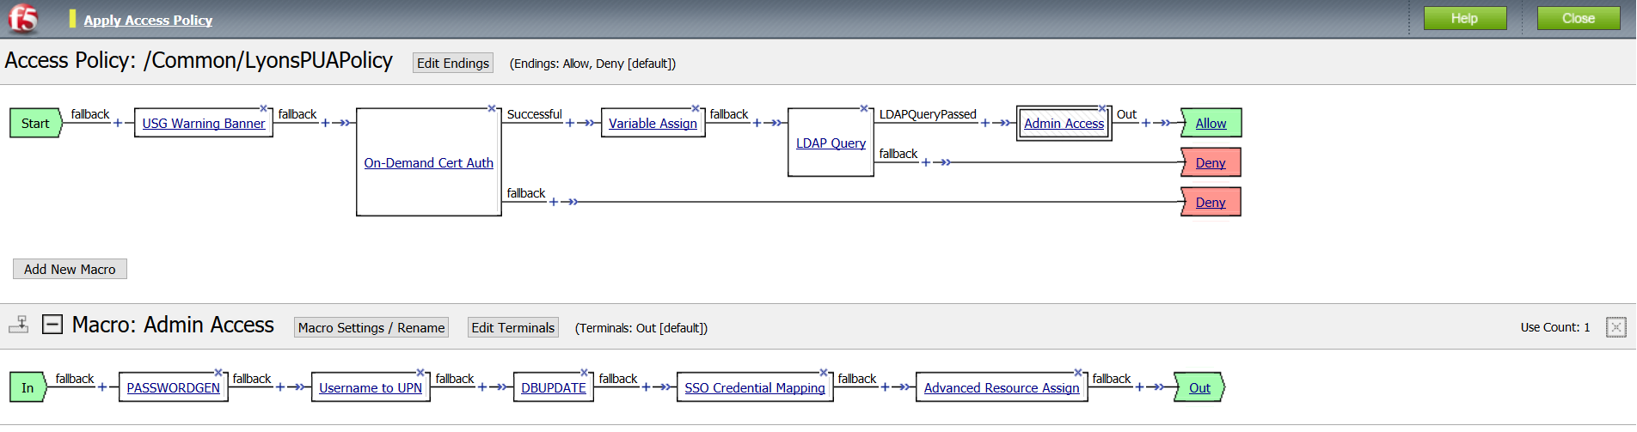This screenshot has width=1637, height=432.
Task: Click Deny ending for LDAP Query fallback
Action: tap(1211, 163)
